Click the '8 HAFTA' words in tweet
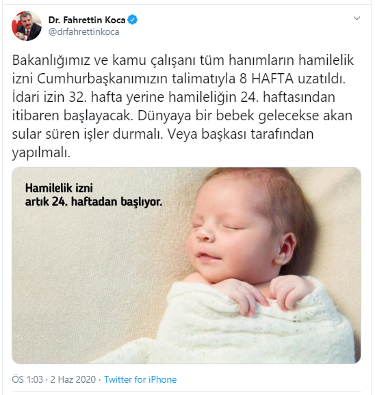This screenshot has height=395, width=375. pyautogui.click(x=267, y=79)
